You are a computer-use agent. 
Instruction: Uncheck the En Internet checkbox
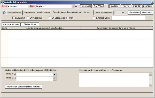coord(13,18)
